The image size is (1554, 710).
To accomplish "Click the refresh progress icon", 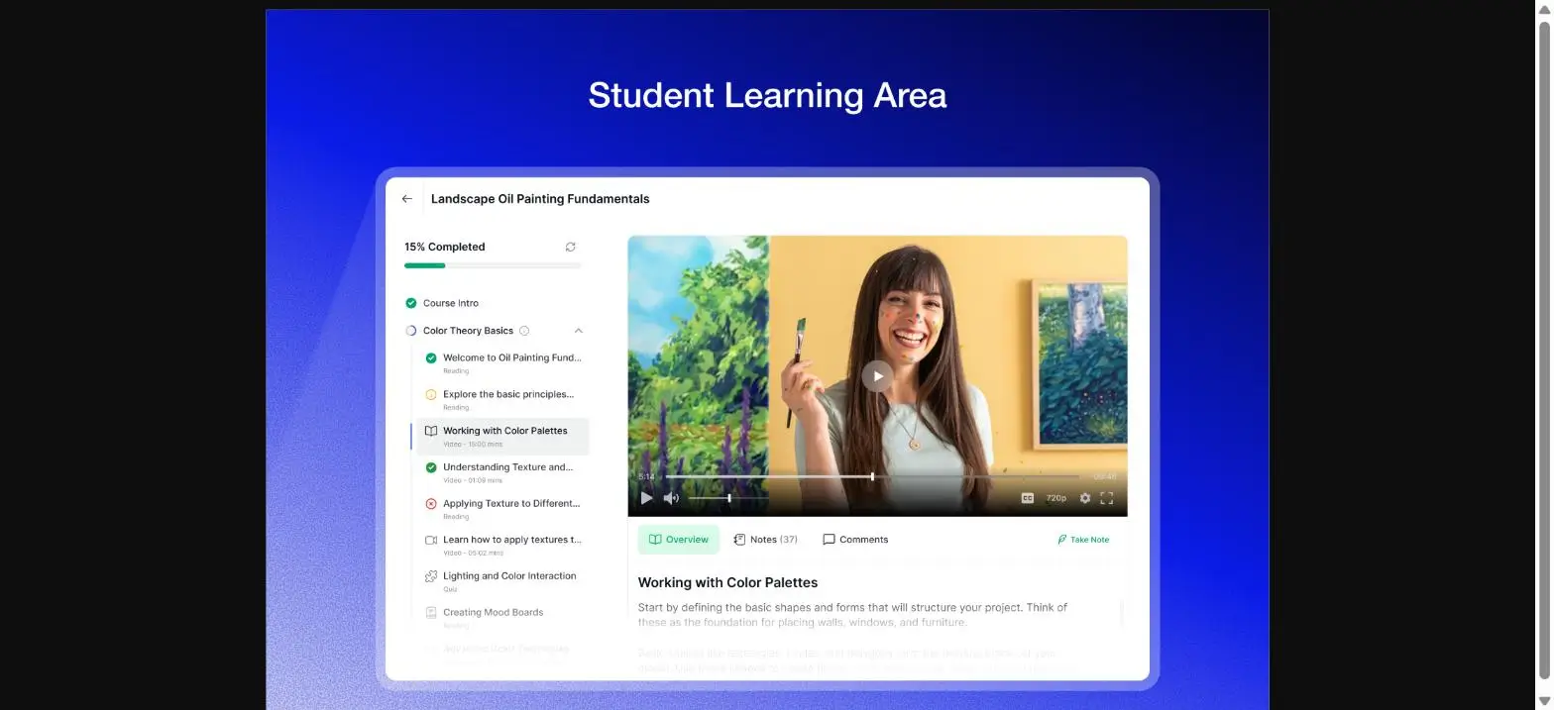I will coord(570,247).
